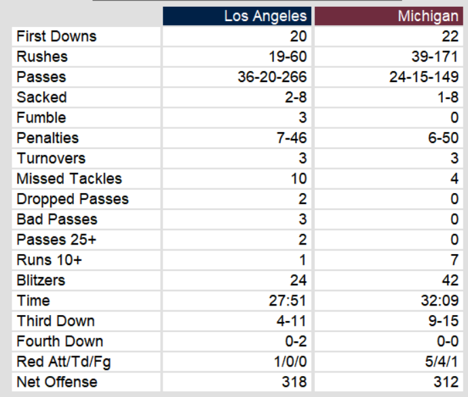This screenshot has height=397, width=468.
Task: Select the Net Offense row label
Action: [x=57, y=382]
